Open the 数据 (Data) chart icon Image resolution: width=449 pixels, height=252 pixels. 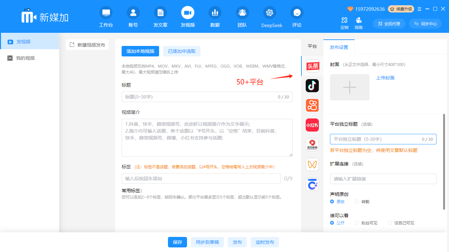tap(215, 13)
